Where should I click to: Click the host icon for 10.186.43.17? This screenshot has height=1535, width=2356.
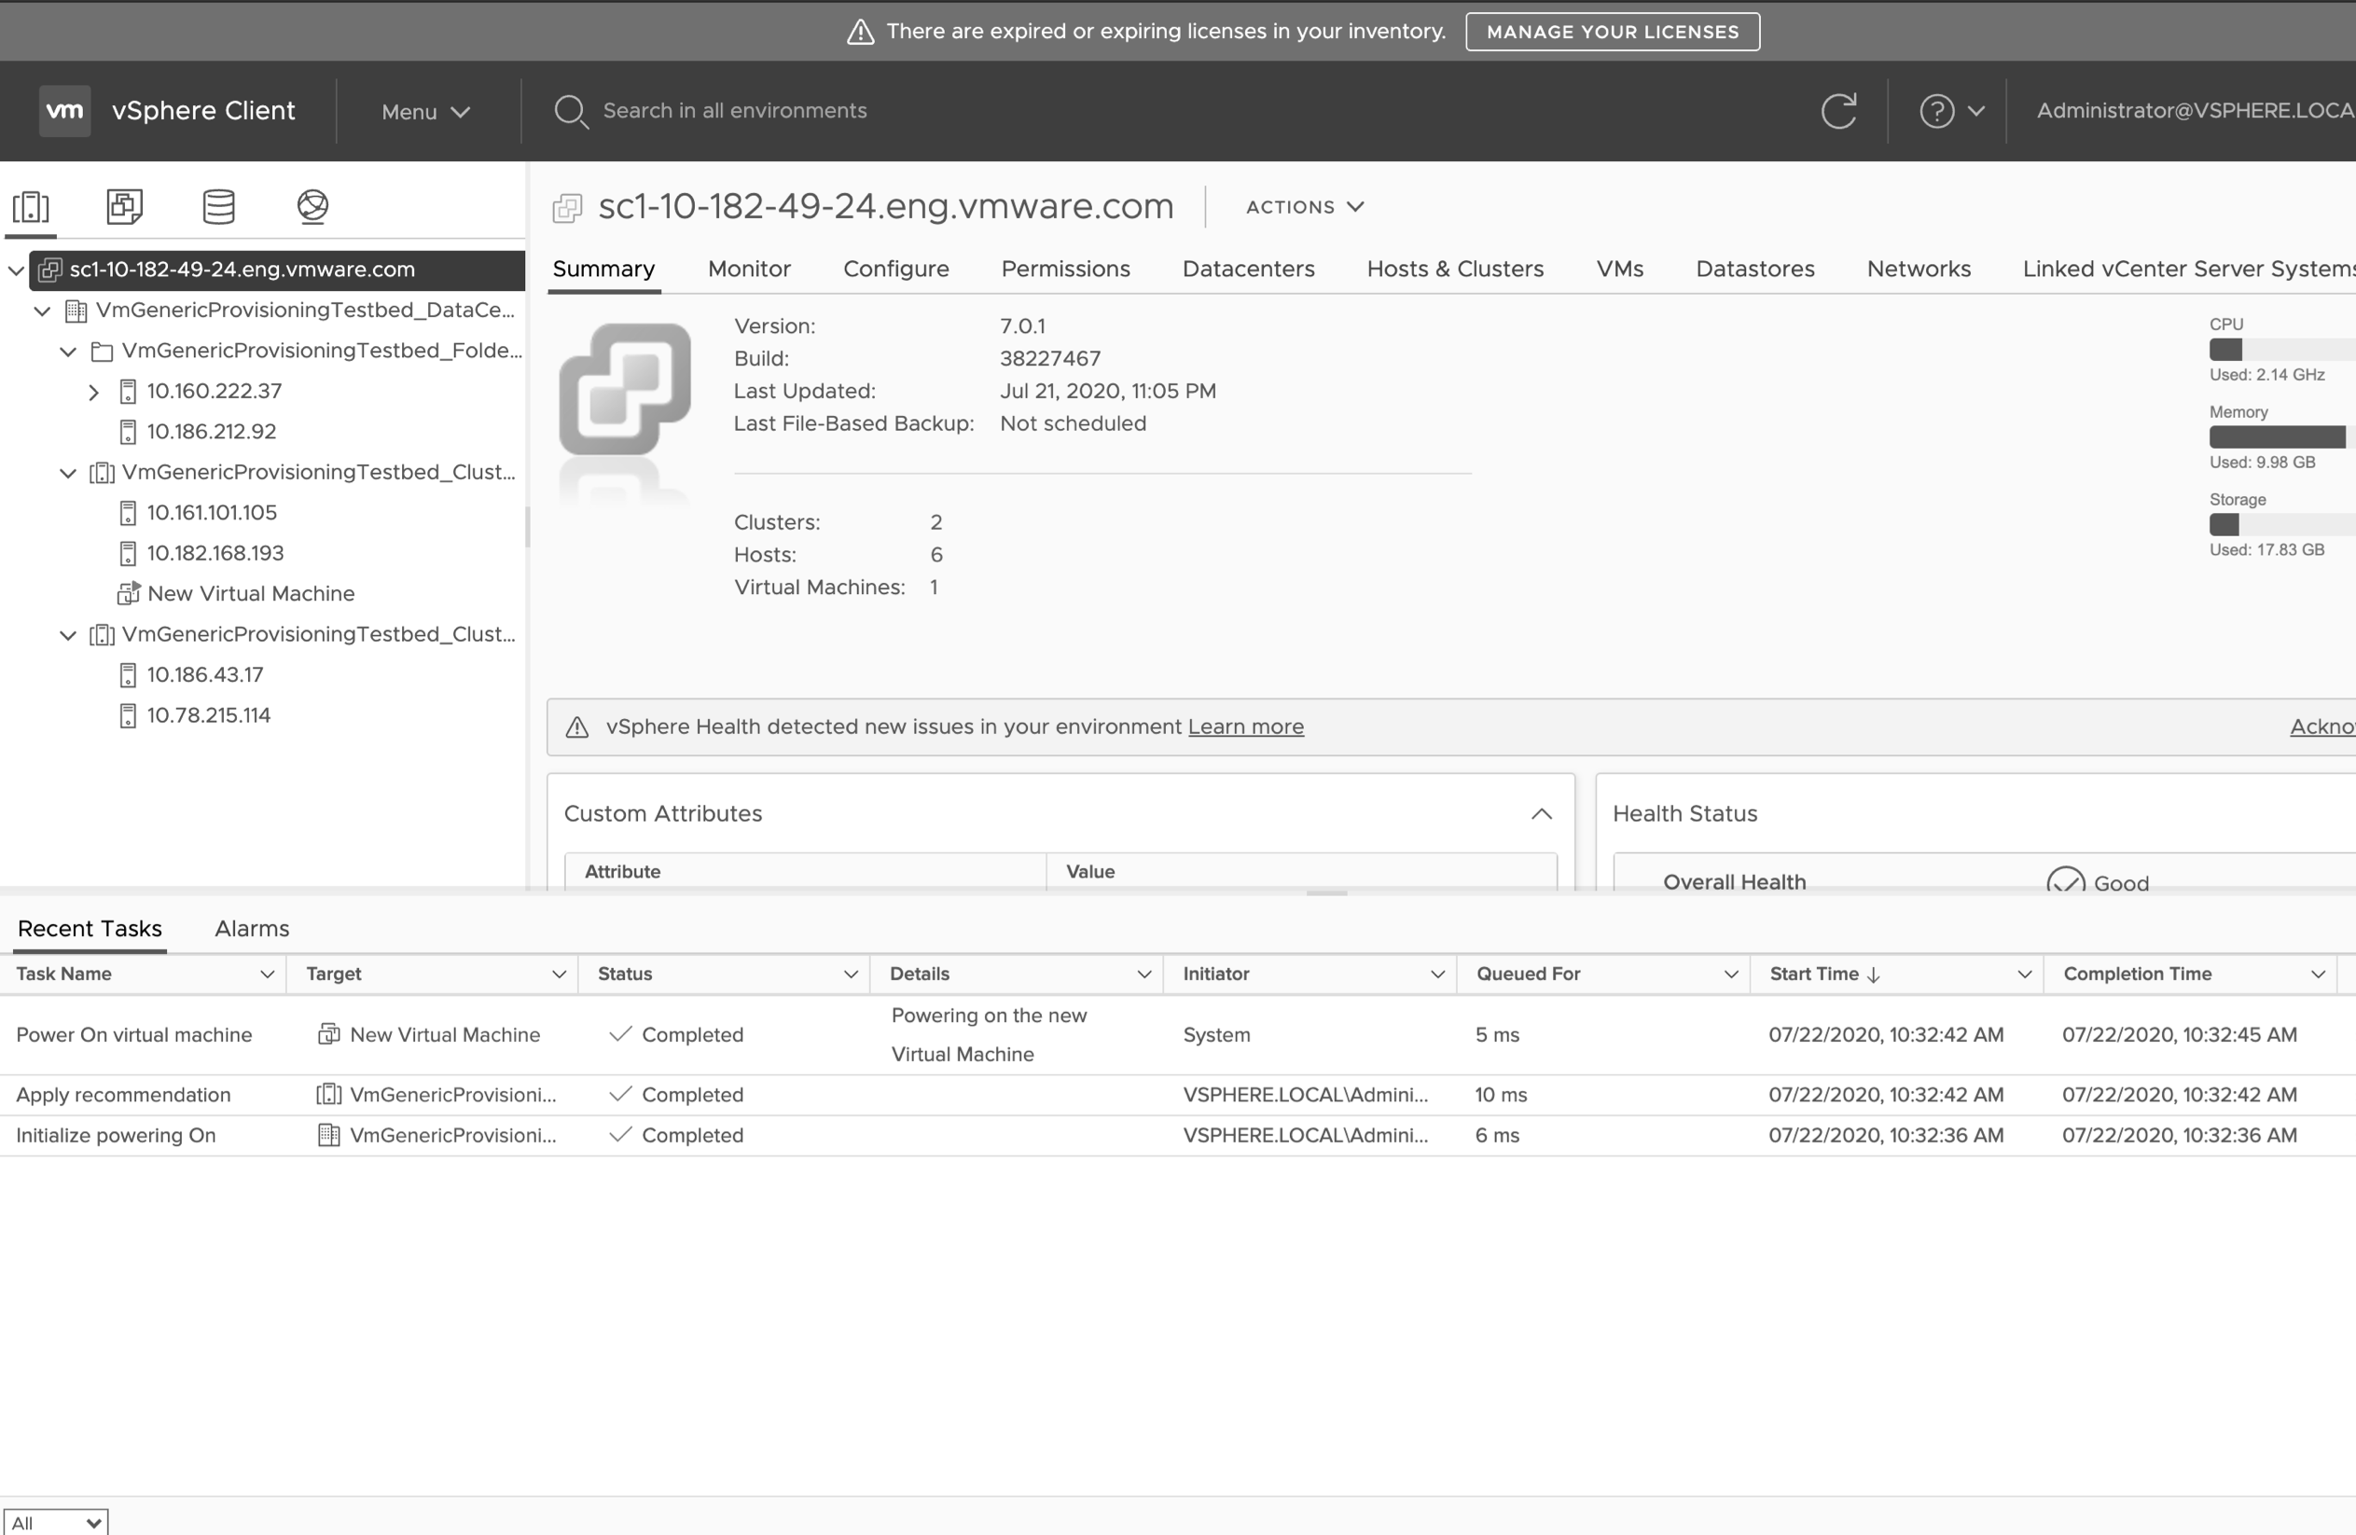coord(128,675)
